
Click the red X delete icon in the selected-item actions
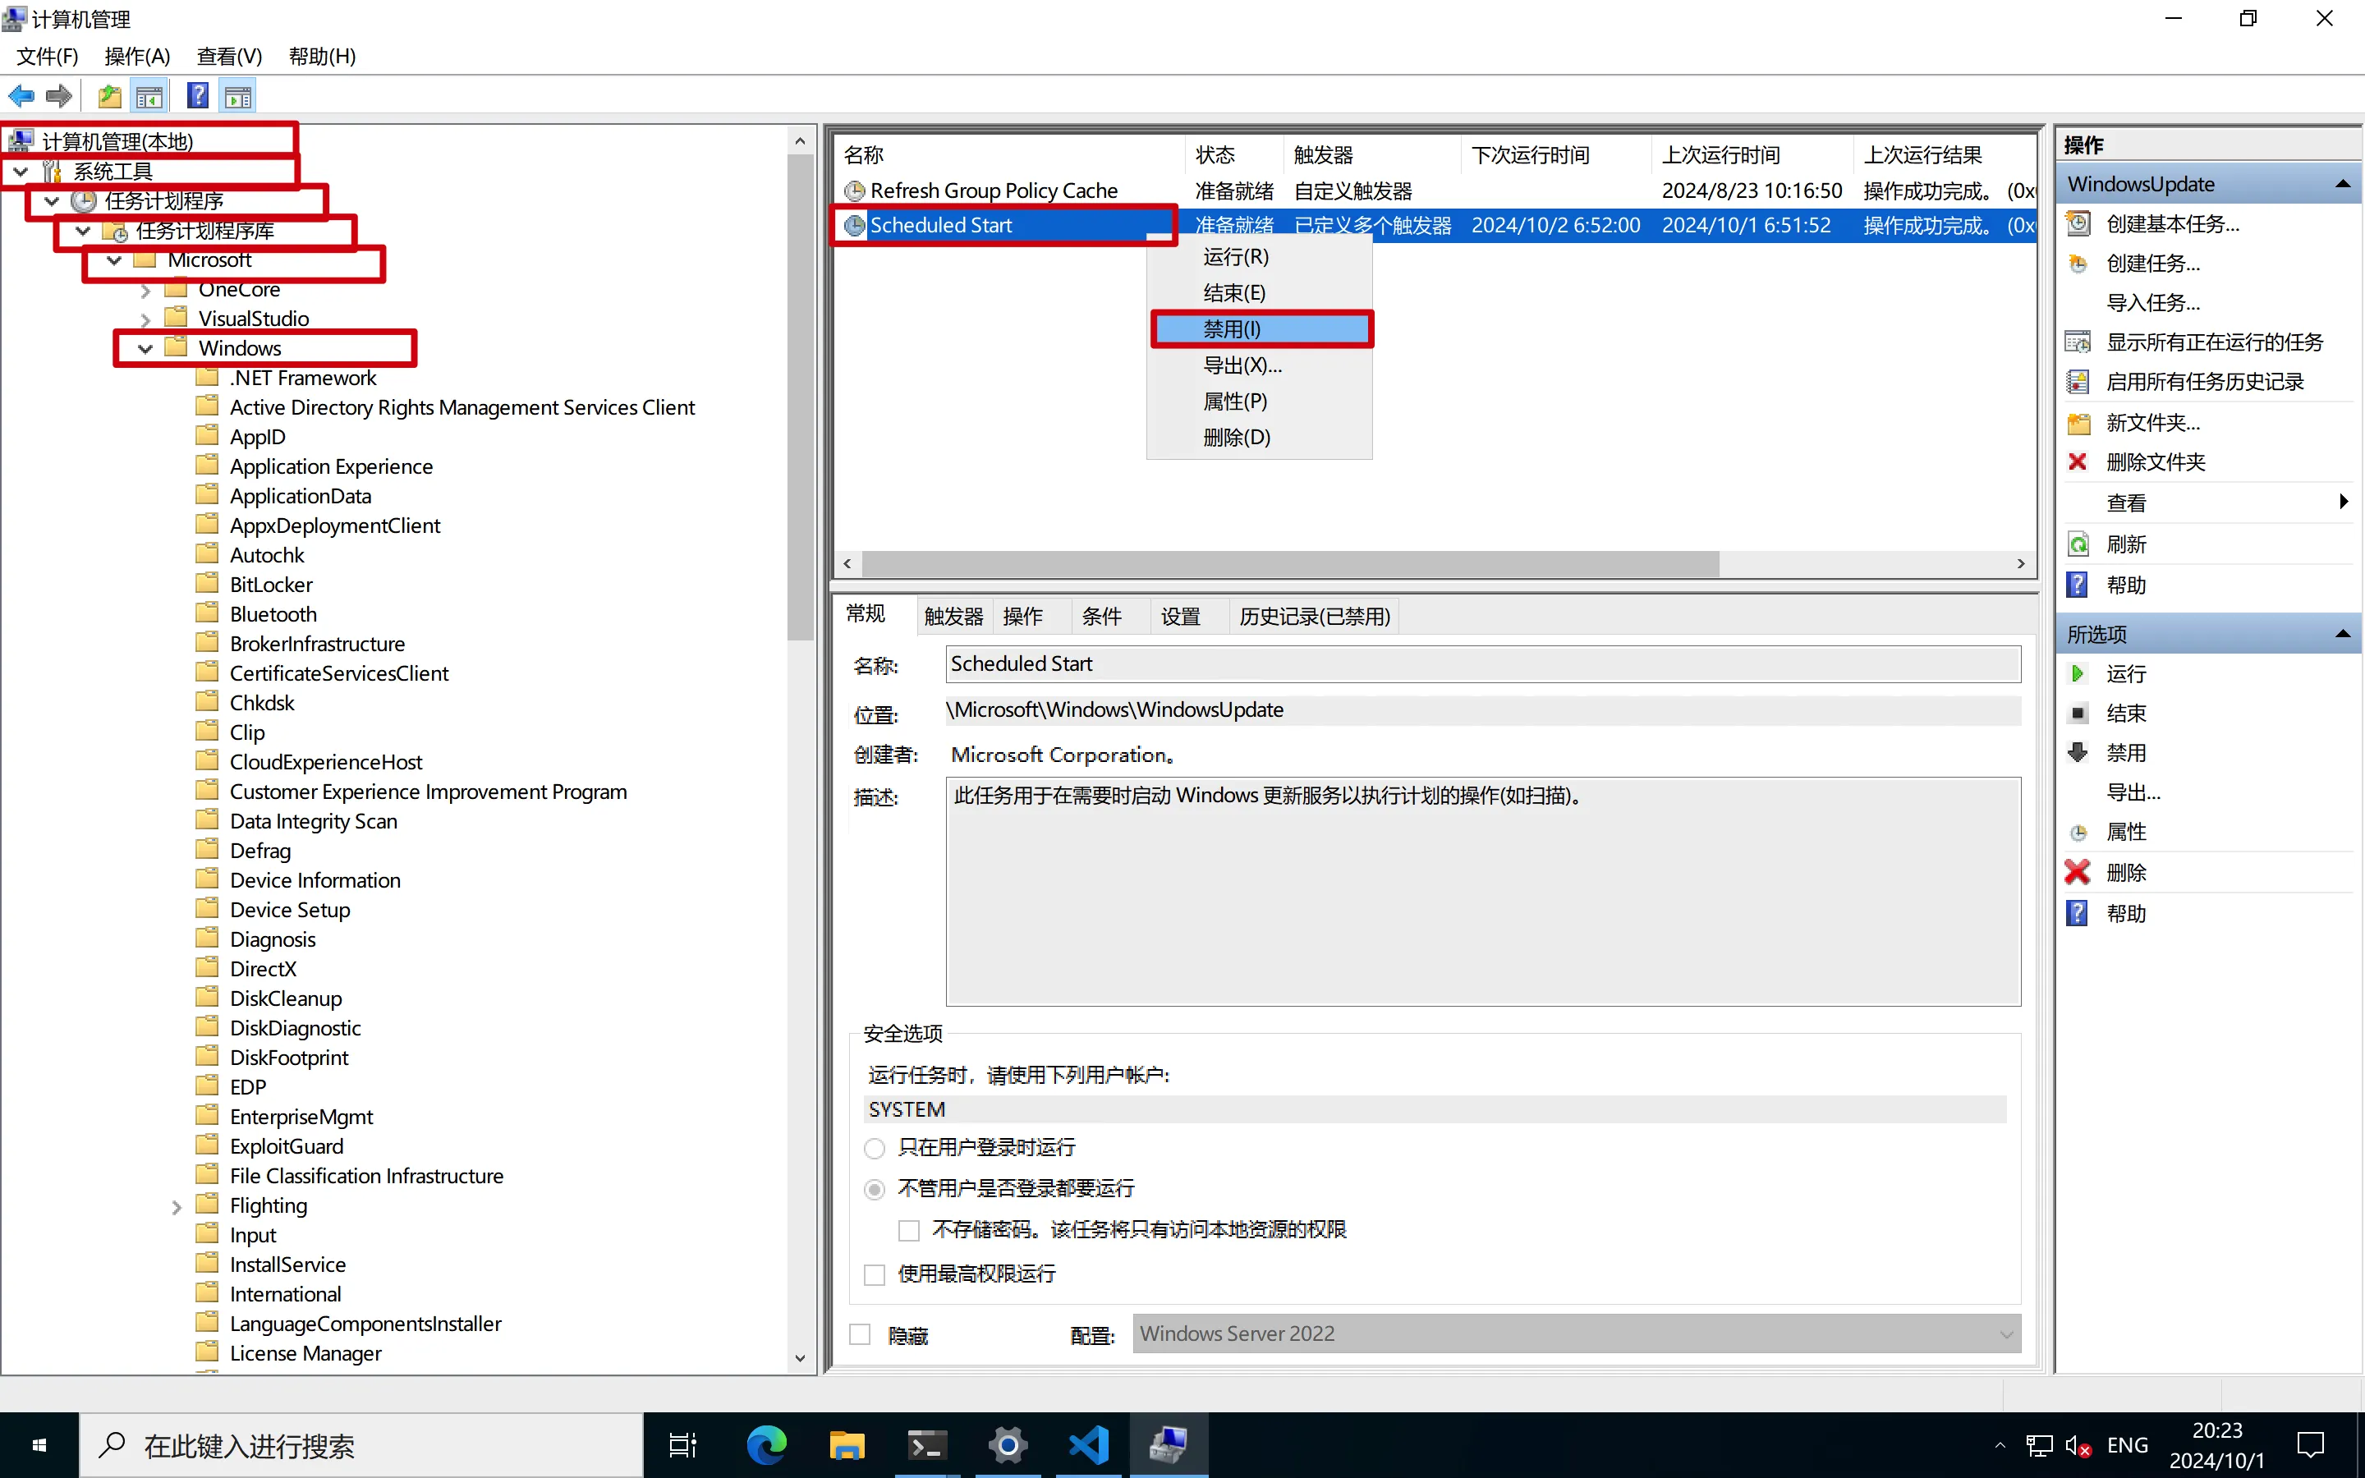(x=2078, y=872)
